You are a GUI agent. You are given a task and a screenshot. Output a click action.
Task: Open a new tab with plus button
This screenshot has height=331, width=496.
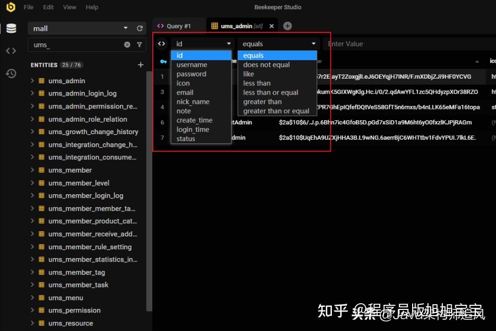(x=287, y=26)
